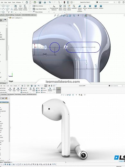Open SOLIDWORKS Add-Ins tab in the top window
125x167 pixels.
tap(29, 15)
